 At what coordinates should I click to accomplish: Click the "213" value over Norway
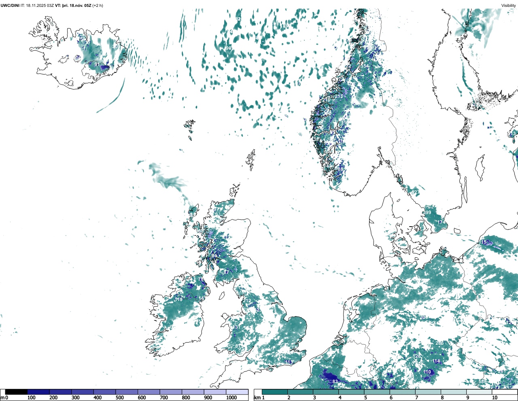click(339, 97)
